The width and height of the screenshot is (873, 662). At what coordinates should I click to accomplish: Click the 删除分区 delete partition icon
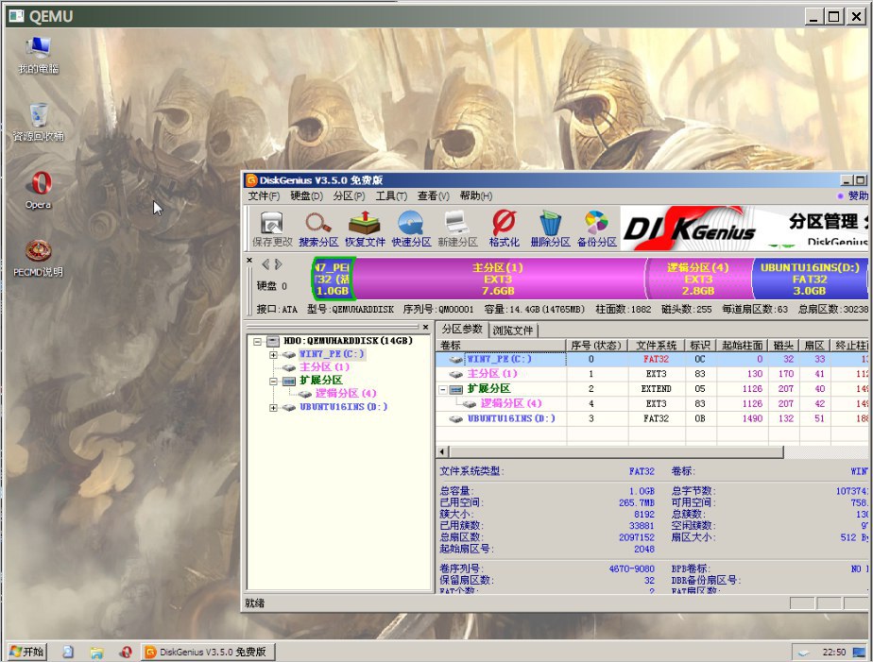[x=550, y=229]
